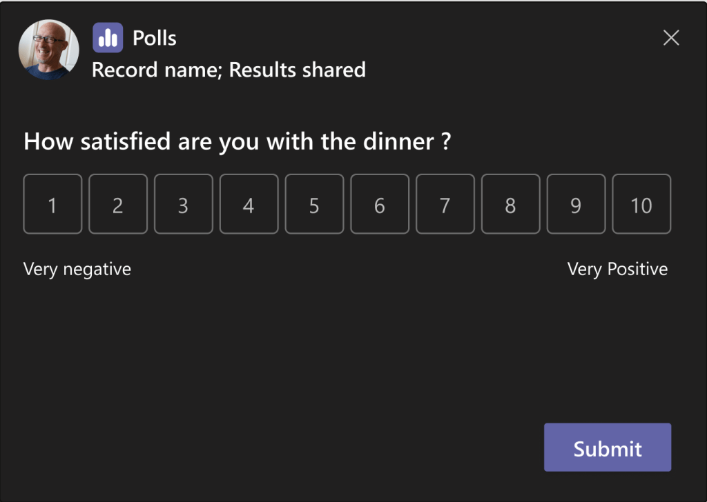Click the Polls title text

click(155, 38)
